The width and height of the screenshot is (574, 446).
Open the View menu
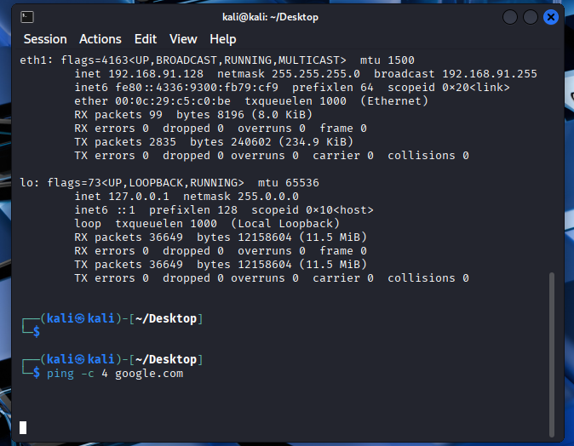(183, 39)
